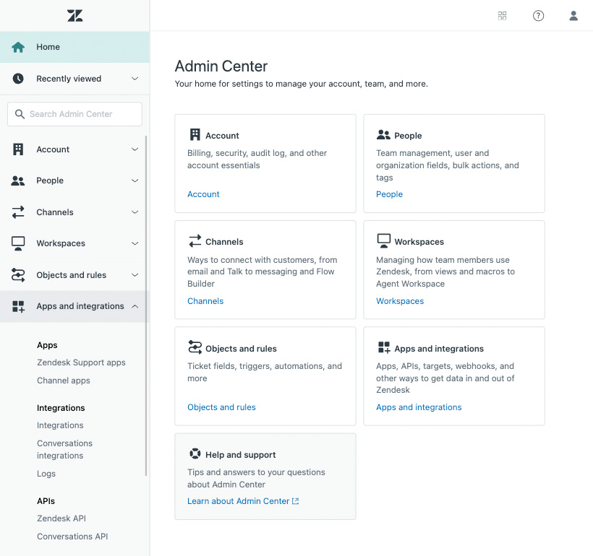The height and width of the screenshot is (556, 593).
Task: Open Zendesk API in sidebar
Action: pyautogui.click(x=61, y=518)
